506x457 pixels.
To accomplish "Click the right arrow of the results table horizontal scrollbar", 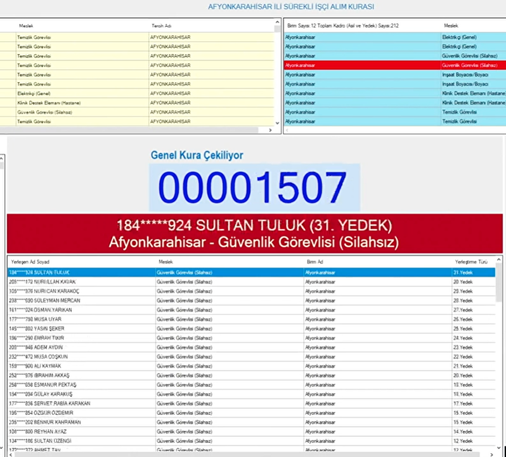I will (491, 454).
